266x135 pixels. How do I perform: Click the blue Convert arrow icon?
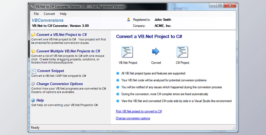click(156, 52)
